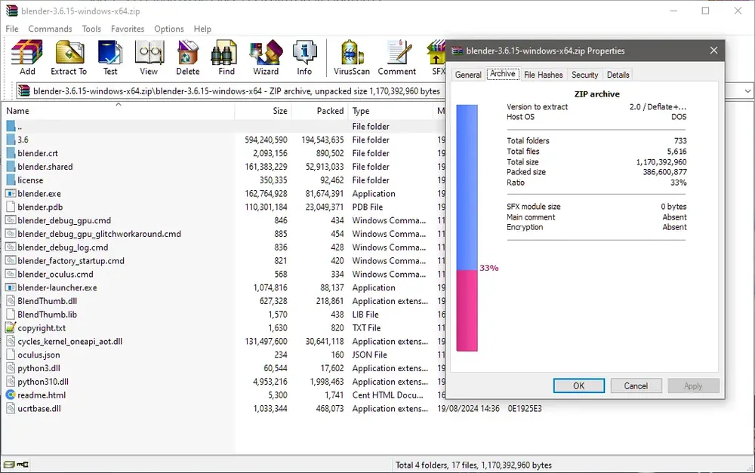Click the status bar total size text
755x473 pixels.
point(473,465)
